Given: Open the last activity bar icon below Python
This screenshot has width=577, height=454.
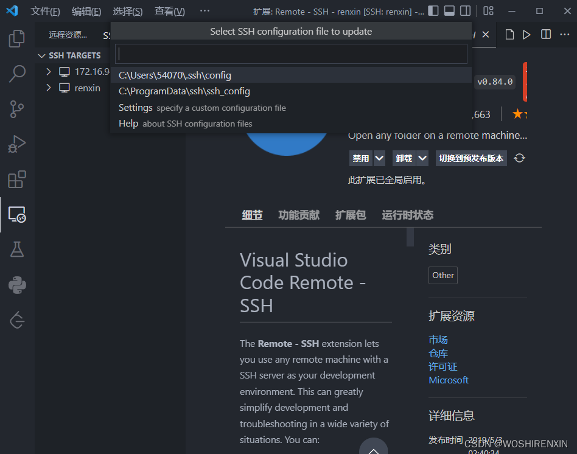Looking at the screenshot, I should tap(17, 320).
